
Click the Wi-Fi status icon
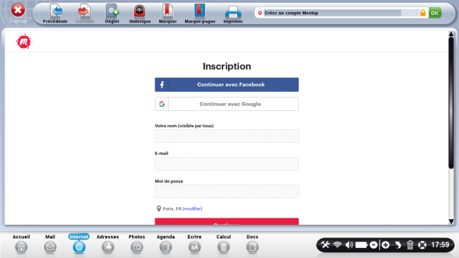(338, 245)
